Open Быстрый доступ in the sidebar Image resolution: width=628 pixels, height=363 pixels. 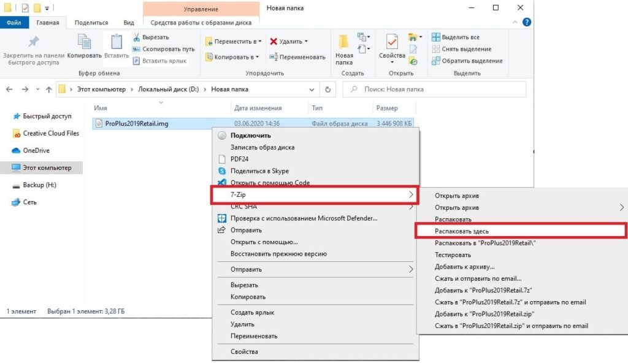tap(42, 116)
